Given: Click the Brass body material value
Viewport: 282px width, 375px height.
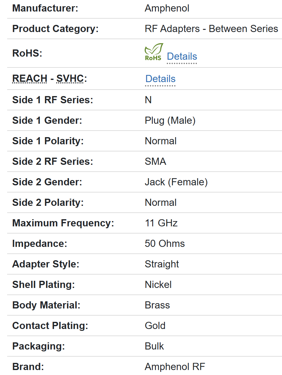Looking at the screenshot, I should (157, 305).
